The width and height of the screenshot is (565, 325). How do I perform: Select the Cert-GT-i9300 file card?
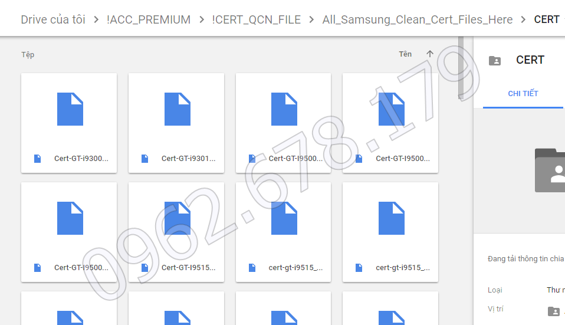tap(69, 123)
